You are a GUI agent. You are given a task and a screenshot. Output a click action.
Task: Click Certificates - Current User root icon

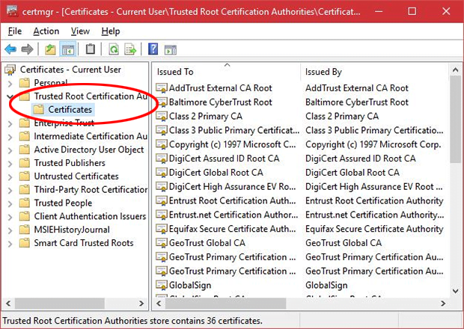click(x=10, y=70)
